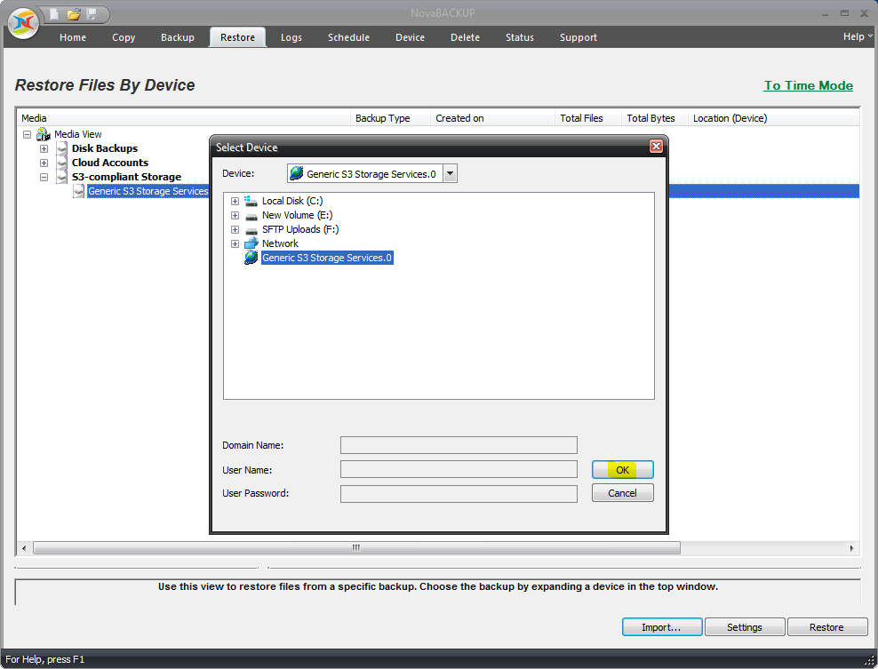The height and width of the screenshot is (669, 878).
Task: Open the Help menu
Action: point(858,36)
